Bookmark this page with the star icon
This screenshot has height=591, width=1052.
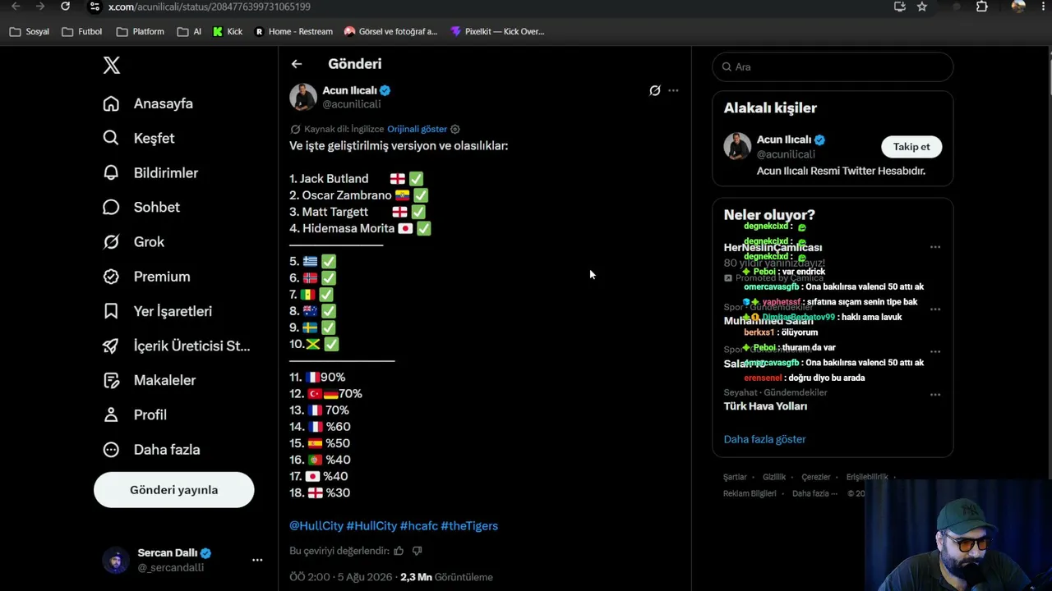[x=922, y=7]
